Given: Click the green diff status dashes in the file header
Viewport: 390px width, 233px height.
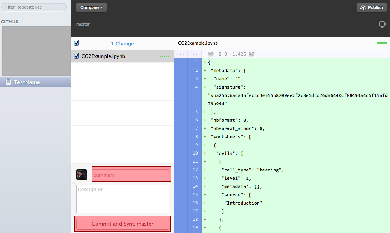Looking at the screenshot, I should tap(381, 43).
